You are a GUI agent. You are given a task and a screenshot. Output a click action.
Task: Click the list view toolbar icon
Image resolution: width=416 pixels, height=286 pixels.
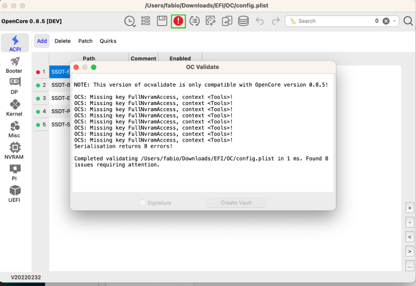[x=146, y=21]
